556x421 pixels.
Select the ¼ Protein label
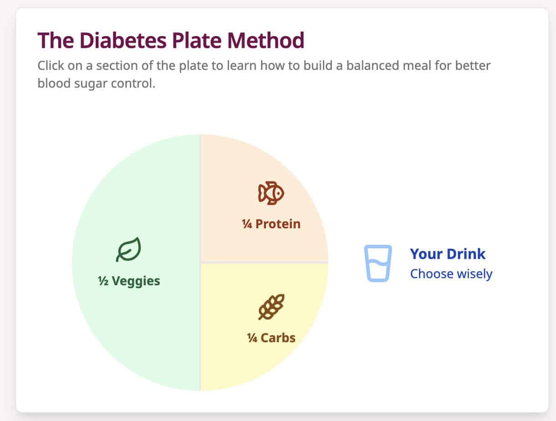point(271,224)
